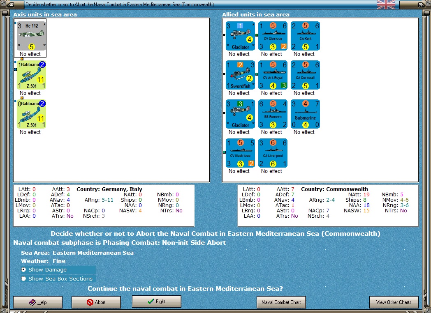
Task: Click the 'NASW: 15' stat
Action: (x=357, y=211)
